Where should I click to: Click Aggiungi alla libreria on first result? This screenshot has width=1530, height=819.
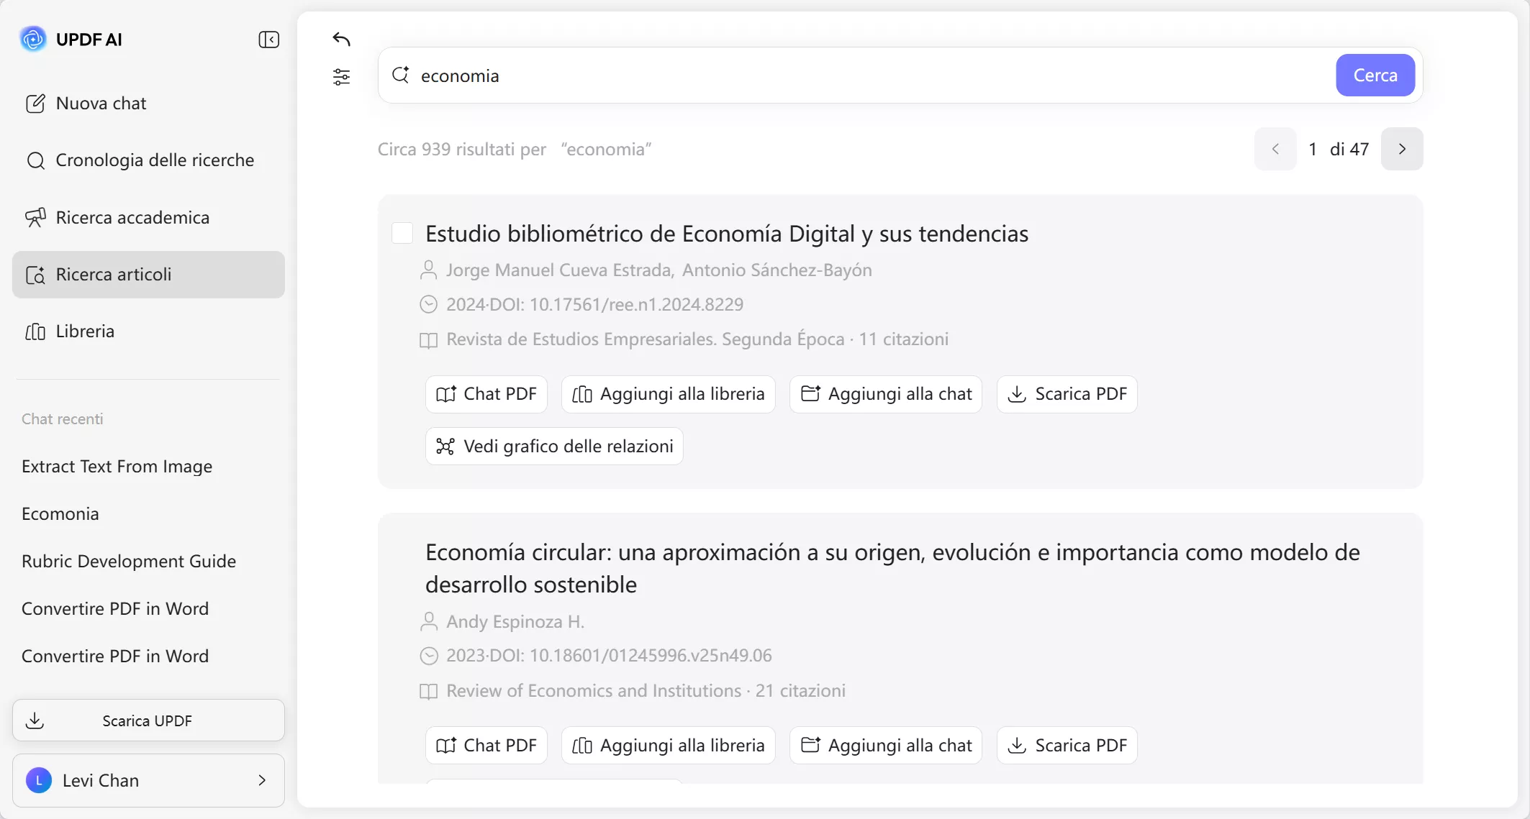pyautogui.click(x=667, y=394)
